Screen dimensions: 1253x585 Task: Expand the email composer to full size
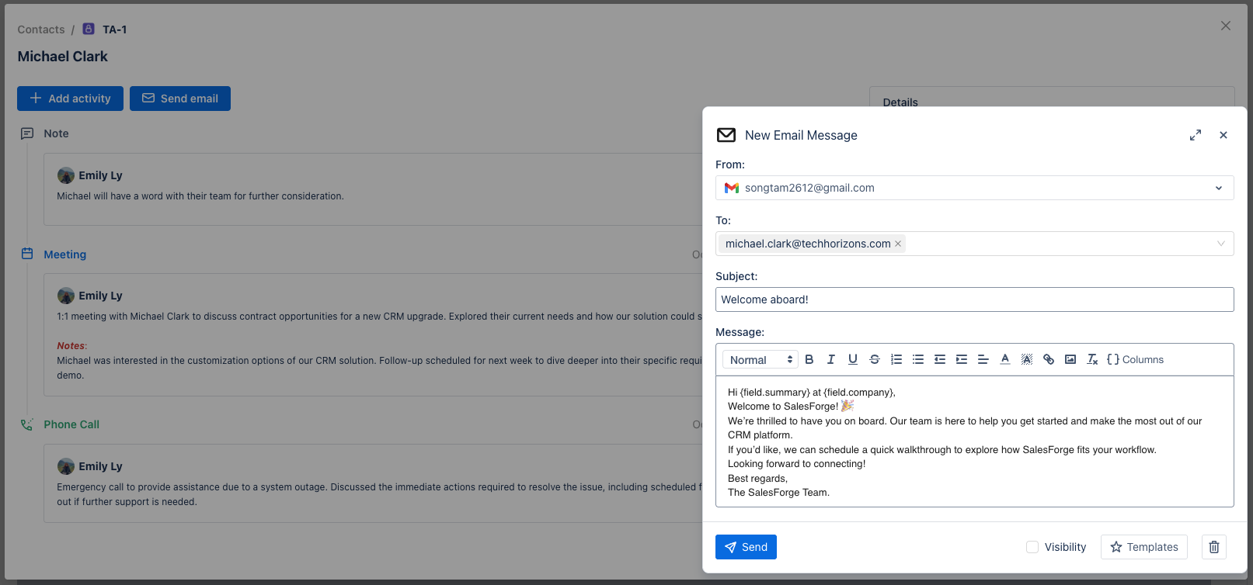pos(1196,135)
